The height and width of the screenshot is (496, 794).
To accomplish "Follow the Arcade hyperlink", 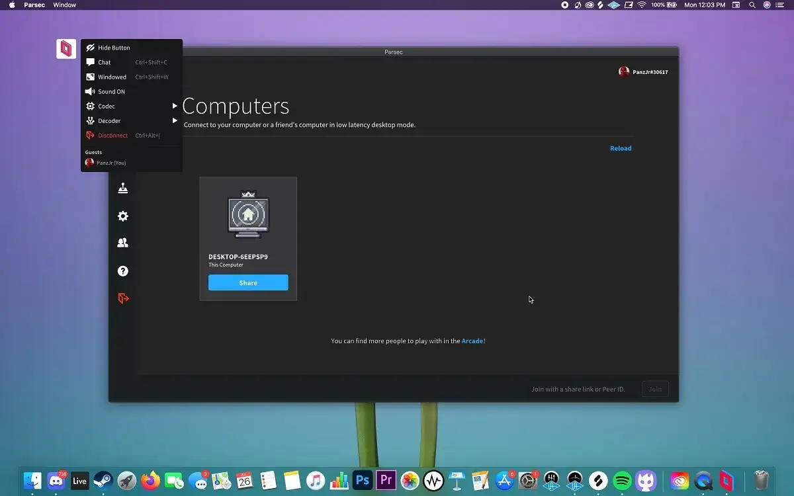I will coord(472,341).
